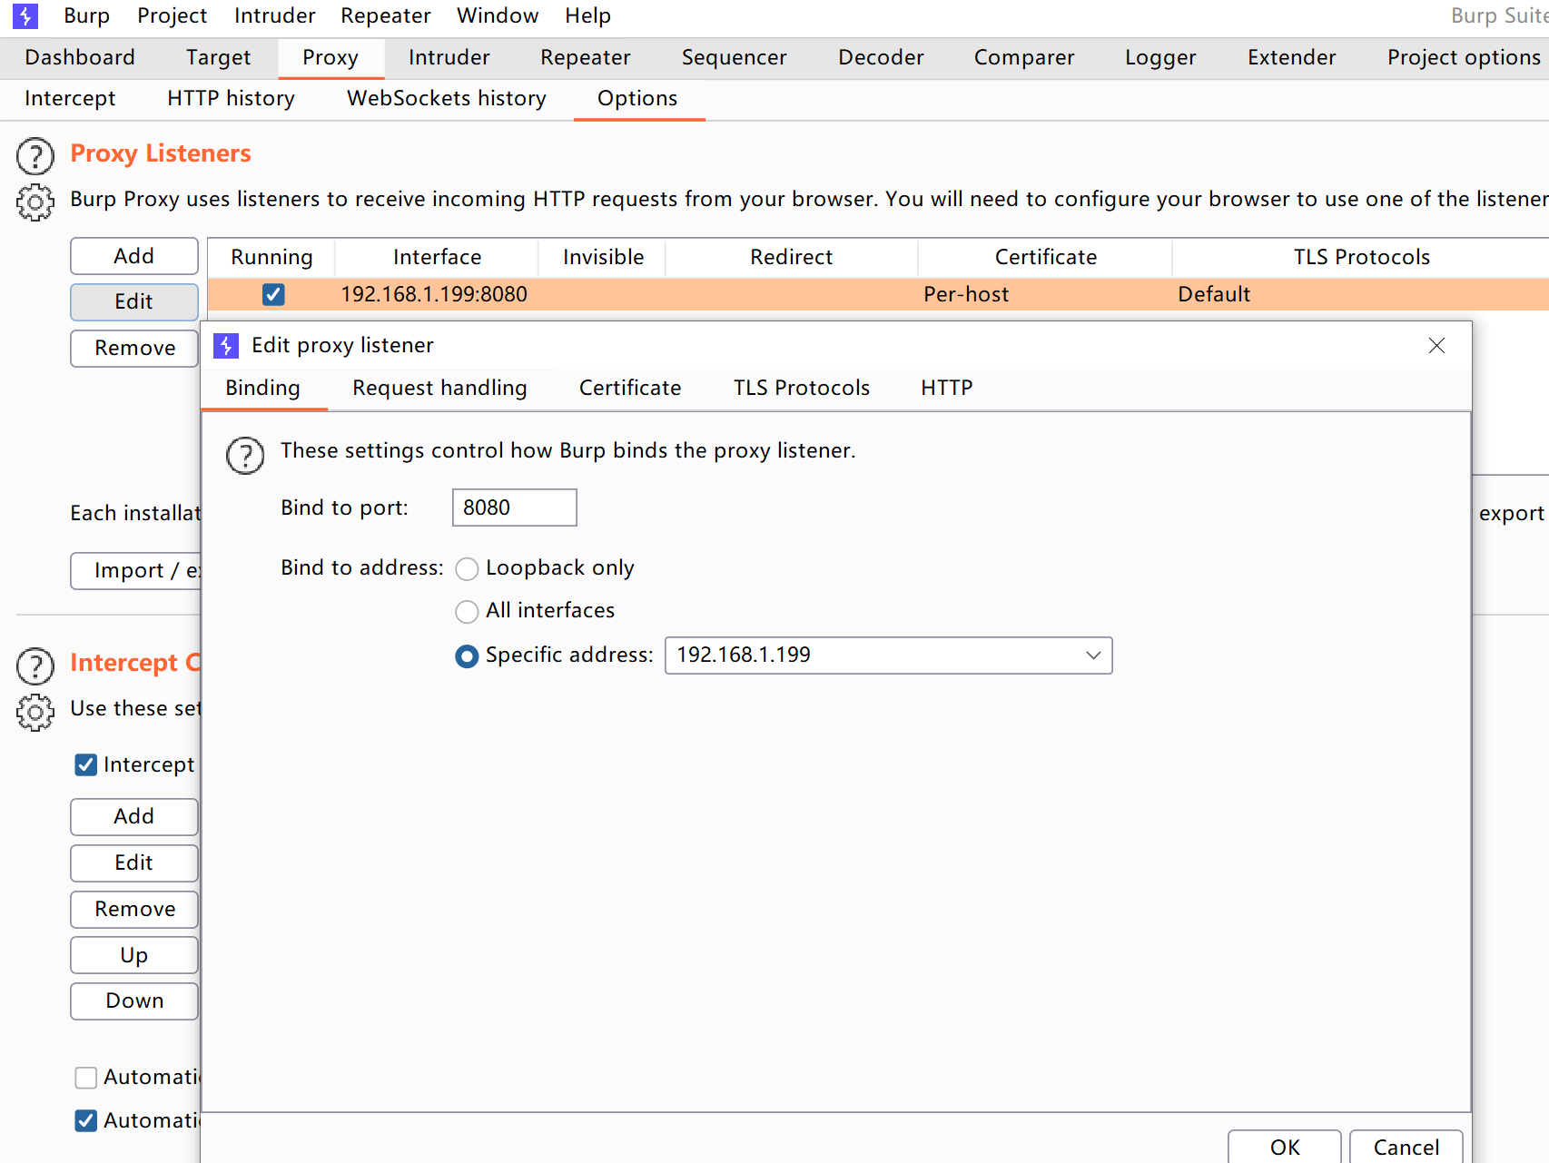This screenshot has height=1163, width=1549.
Task: Switch to Intruder main tab
Action: click(449, 57)
